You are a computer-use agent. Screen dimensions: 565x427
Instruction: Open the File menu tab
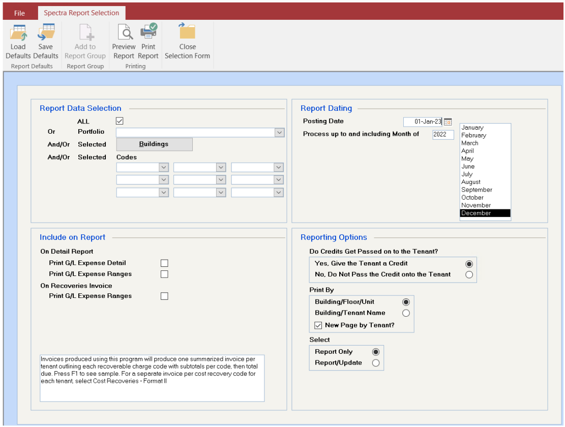[x=19, y=13]
